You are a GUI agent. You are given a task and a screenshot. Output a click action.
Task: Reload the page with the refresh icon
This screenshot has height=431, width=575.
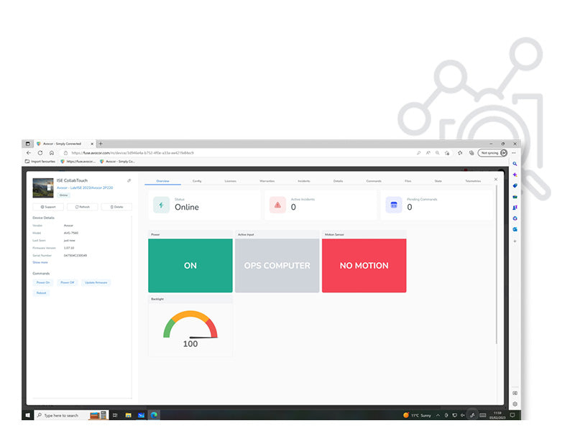point(40,153)
